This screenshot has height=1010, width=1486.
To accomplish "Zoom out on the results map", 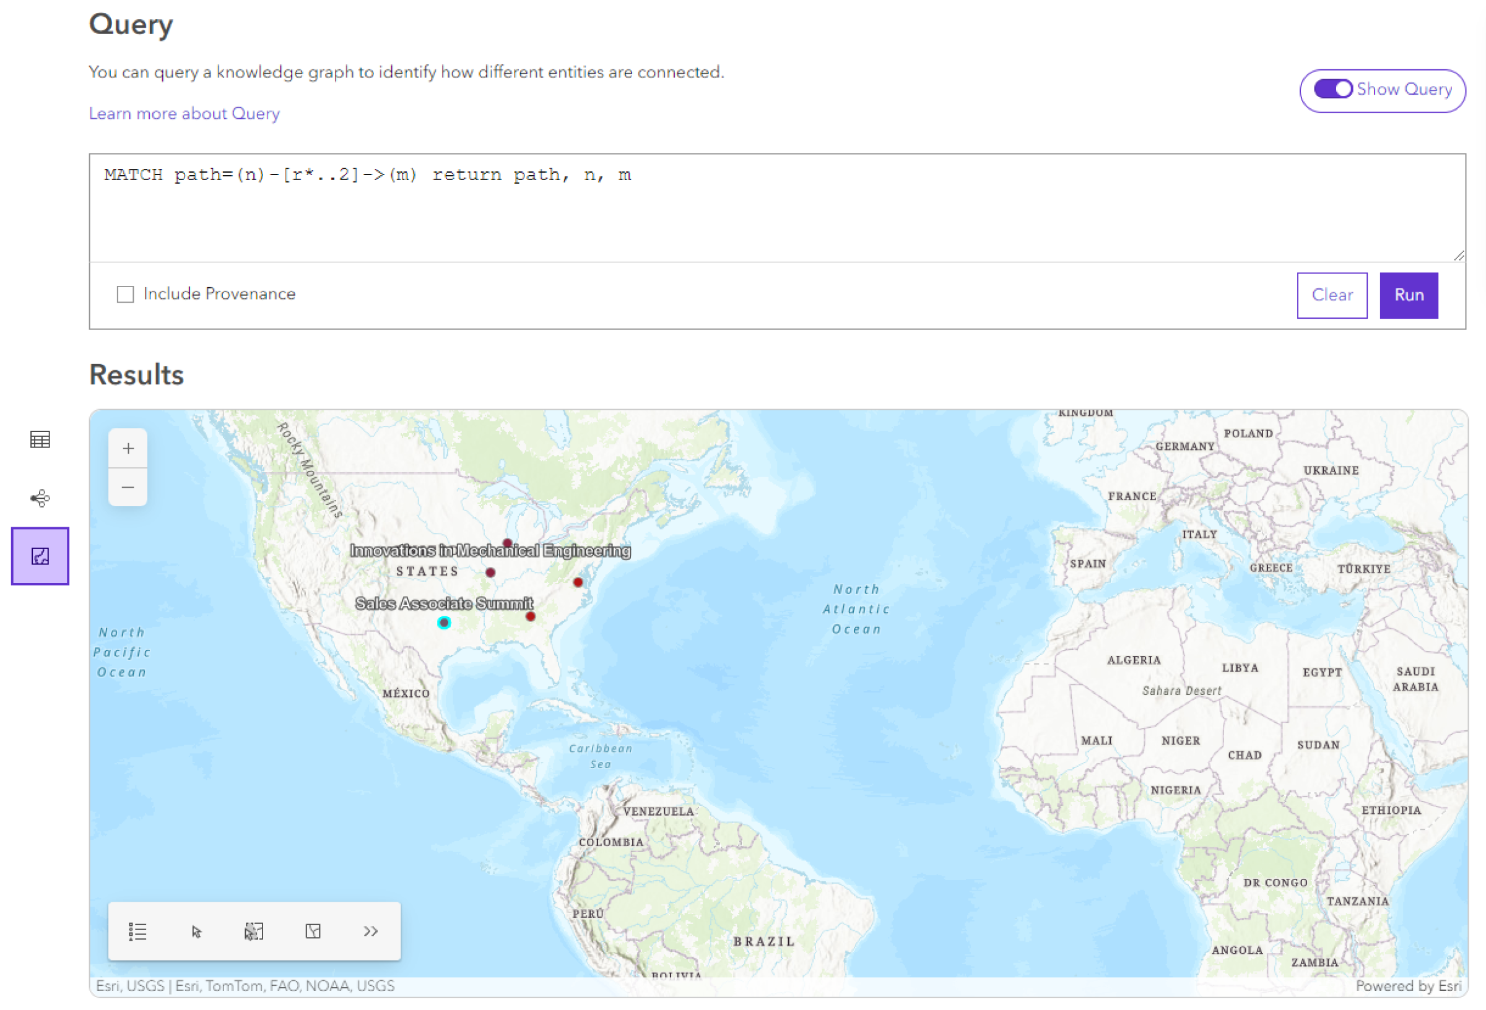I will click(x=128, y=487).
